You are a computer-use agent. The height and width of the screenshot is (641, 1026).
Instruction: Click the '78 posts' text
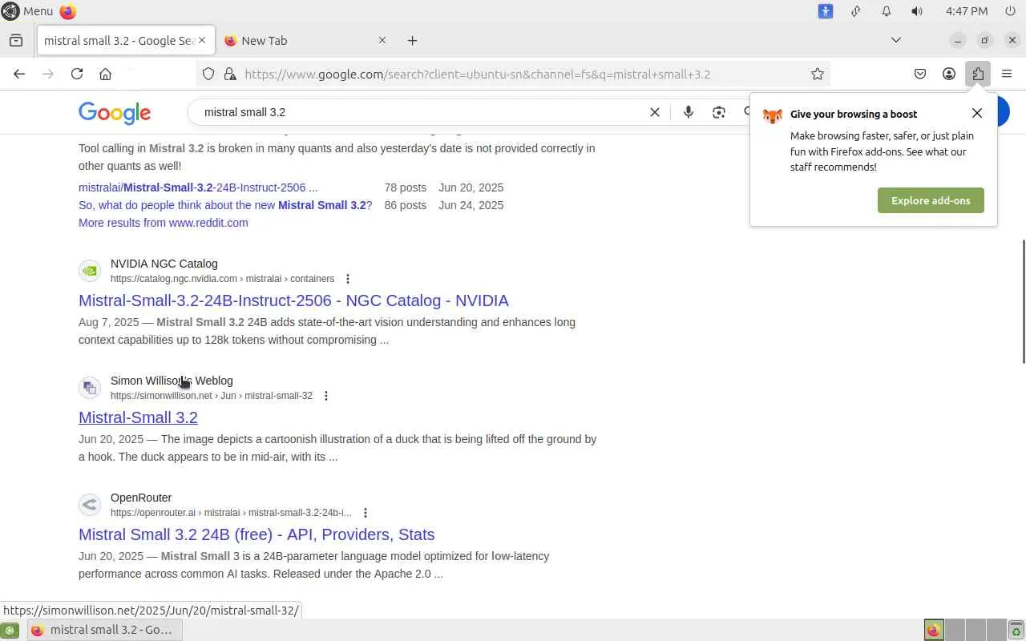[x=405, y=187]
